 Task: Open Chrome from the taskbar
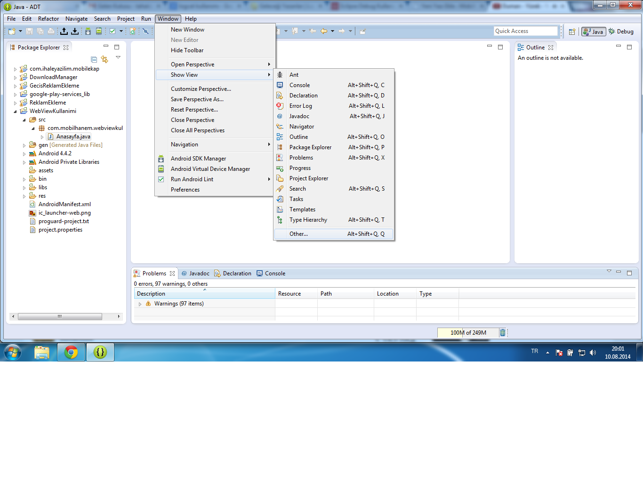(71, 352)
